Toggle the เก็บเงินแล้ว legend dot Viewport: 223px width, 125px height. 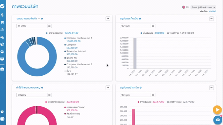point(141,33)
